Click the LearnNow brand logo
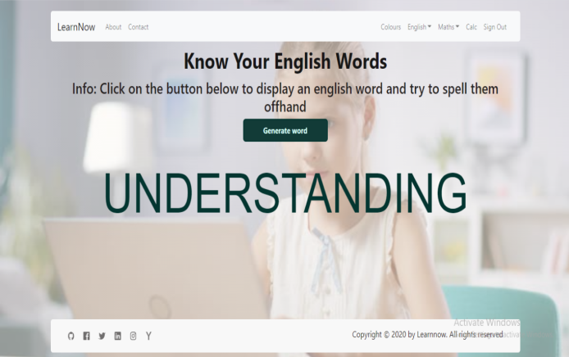569x357 pixels. pos(76,27)
